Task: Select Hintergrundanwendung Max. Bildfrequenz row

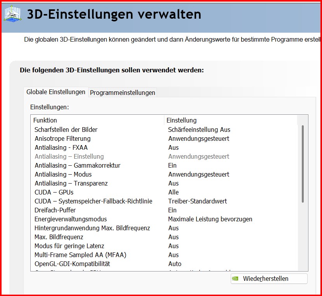Action: (x=164, y=228)
